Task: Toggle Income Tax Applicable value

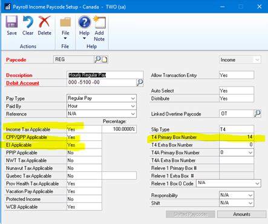Action: click(x=84, y=130)
